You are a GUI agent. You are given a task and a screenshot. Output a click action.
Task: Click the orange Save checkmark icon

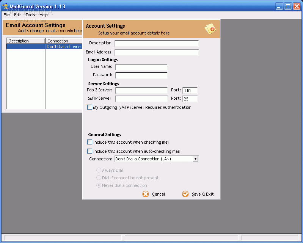point(185,194)
